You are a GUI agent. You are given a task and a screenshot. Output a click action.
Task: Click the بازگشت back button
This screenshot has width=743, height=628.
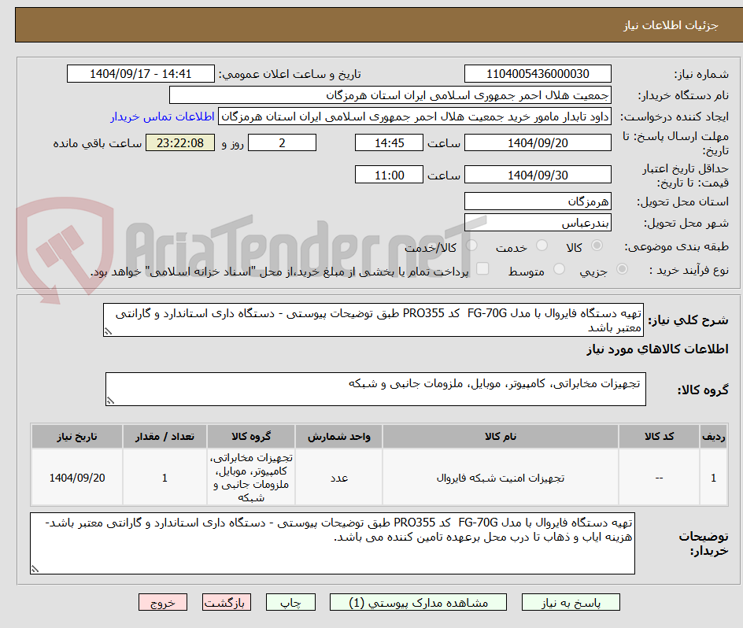click(227, 602)
